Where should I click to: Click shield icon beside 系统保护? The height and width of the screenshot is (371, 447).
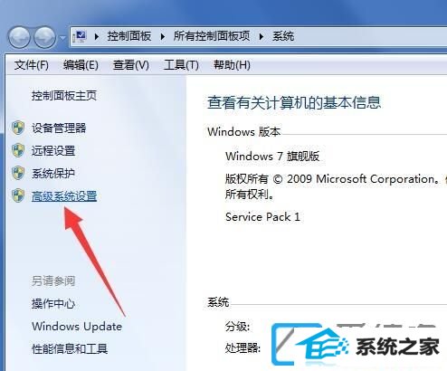(18, 173)
